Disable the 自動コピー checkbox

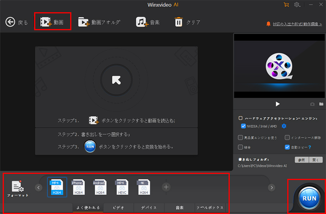point(287,147)
